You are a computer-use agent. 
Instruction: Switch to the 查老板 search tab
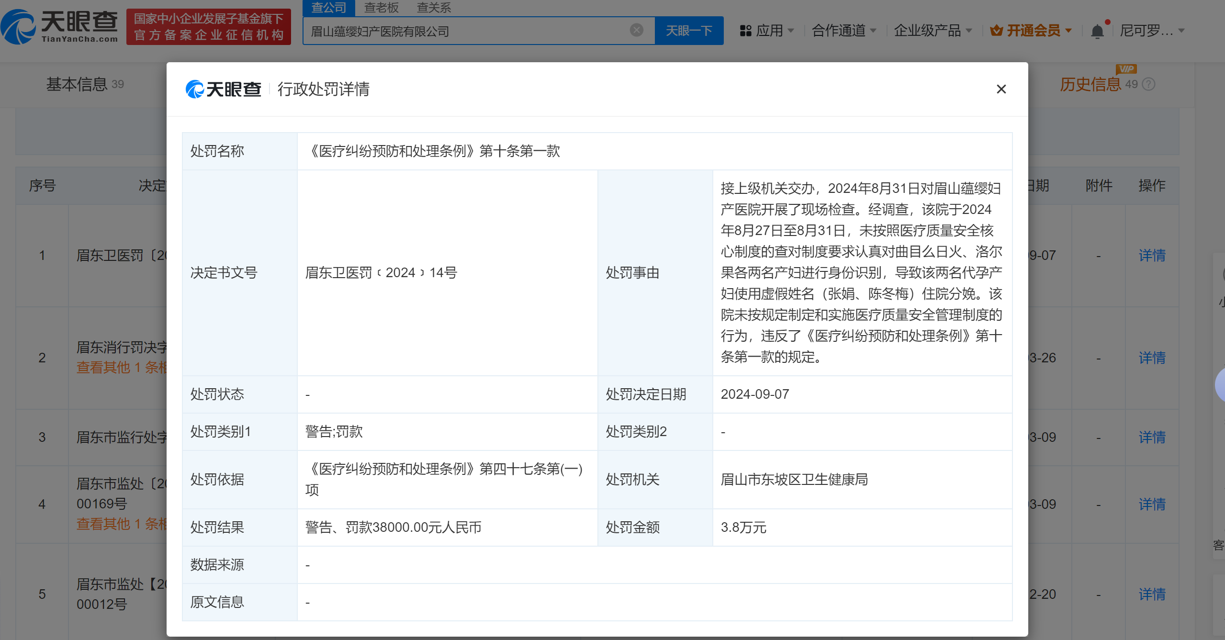coord(381,8)
